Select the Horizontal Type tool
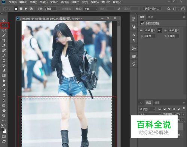187x147 pixels. tap(4, 96)
